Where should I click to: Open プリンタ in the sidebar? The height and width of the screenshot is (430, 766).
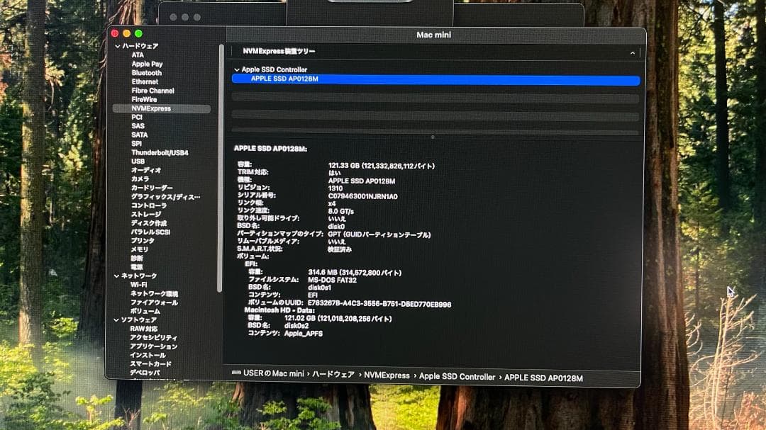tap(143, 241)
